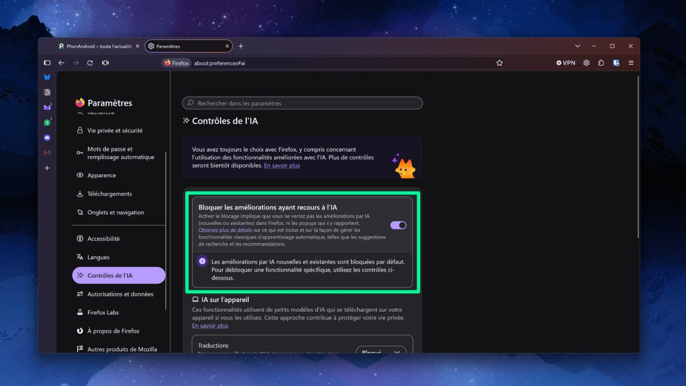This screenshot has height=386, width=686.
Task: Click the IA sur l'appareil heading
Action: tap(225, 300)
